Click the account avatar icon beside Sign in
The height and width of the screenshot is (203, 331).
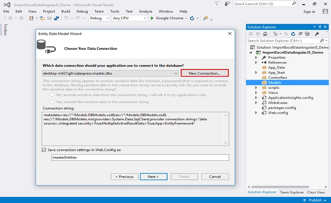[325, 11]
